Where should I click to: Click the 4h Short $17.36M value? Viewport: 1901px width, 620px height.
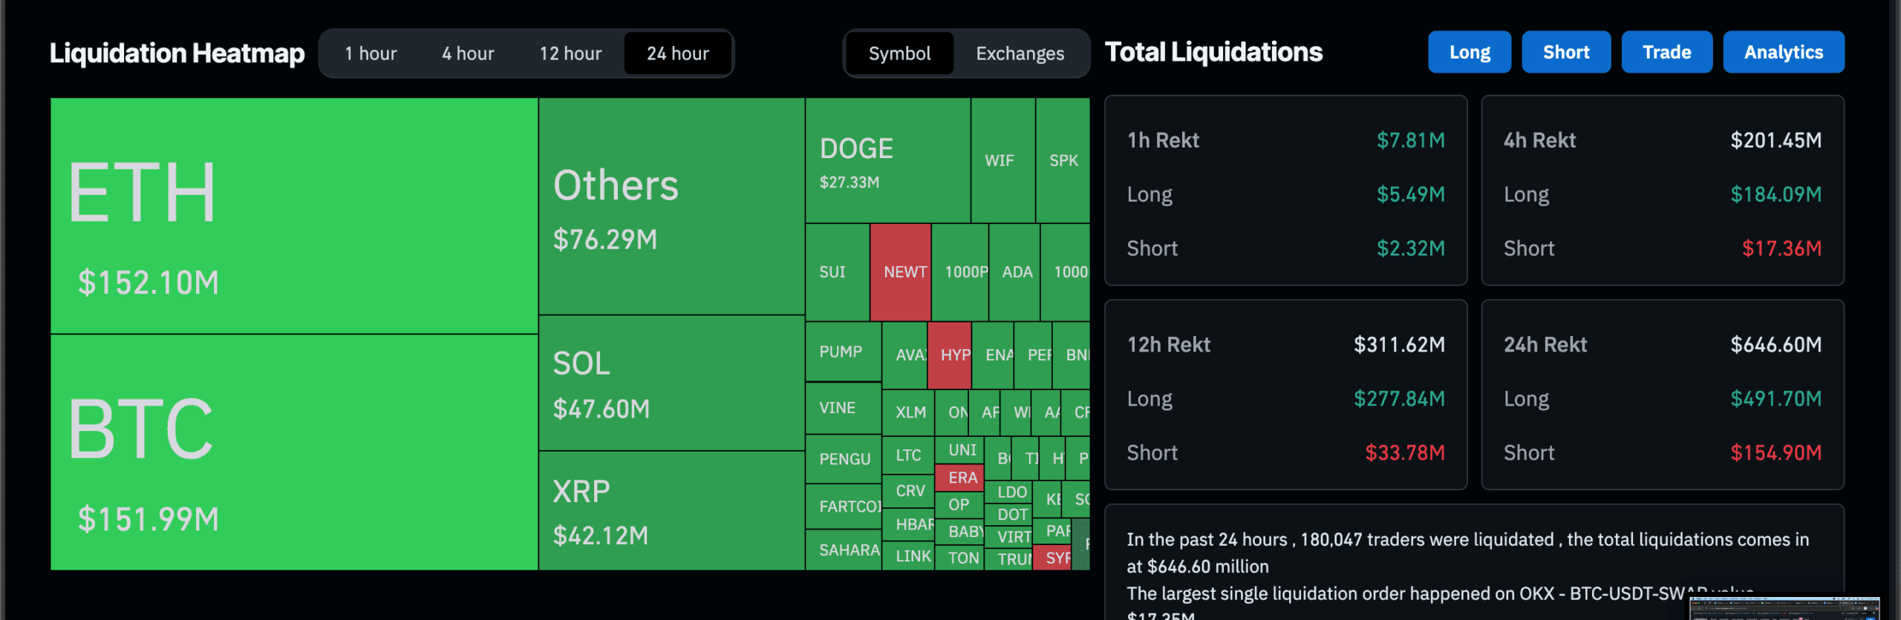[1781, 248]
